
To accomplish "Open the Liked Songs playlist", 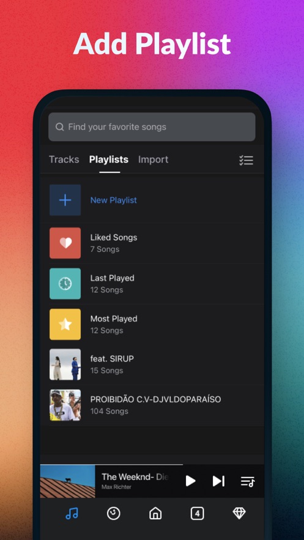I will (152, 243).
